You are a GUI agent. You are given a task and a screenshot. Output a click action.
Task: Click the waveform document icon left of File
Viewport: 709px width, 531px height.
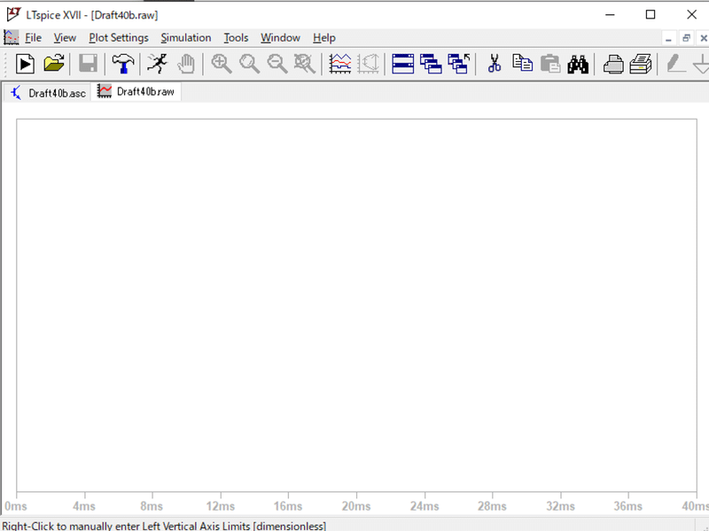(x=12, y=37)
